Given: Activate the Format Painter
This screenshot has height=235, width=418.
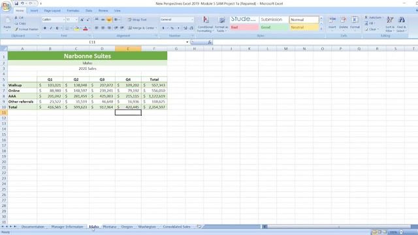Looking at the screenshot, I should (27, 29).
